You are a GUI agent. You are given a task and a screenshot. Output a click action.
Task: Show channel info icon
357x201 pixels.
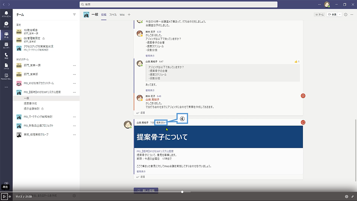click(346, 15)
